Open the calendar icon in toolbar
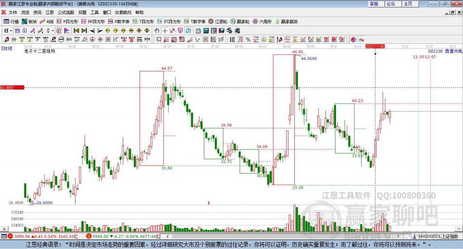The image size is (463, 249). pyautogui.click(x=198, y=31)
